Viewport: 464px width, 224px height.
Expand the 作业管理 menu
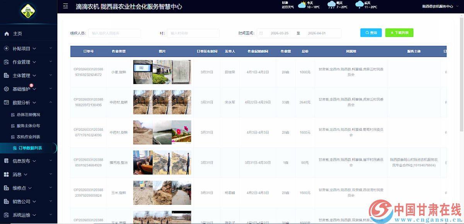pos(25,62)
